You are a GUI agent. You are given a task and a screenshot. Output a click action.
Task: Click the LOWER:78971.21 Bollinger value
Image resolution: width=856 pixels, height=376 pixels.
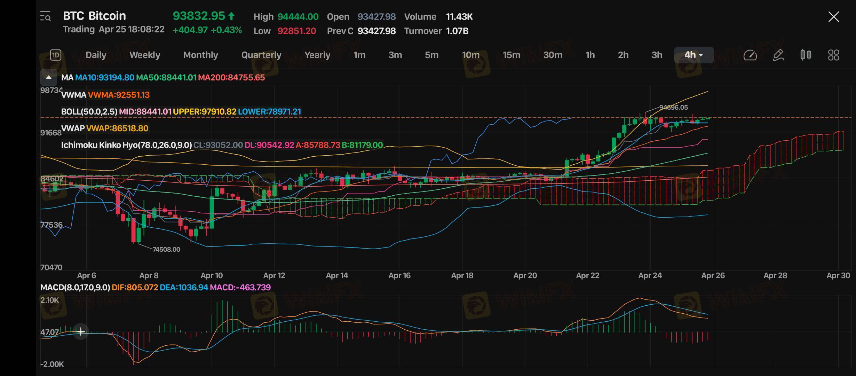(x=270, y=112)
